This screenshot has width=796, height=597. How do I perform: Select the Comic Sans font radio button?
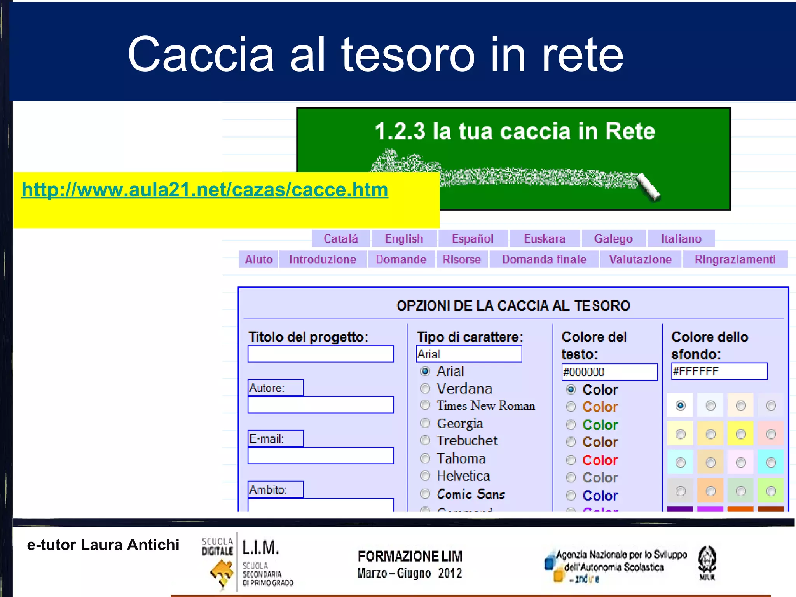click(x=425, y=494)
